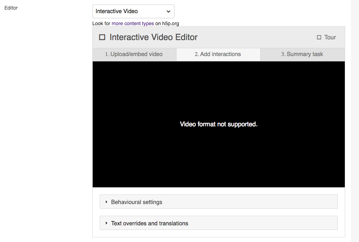Open the Interactive Video content type dropdown
The image size is (359, 242).
point(133,11)
